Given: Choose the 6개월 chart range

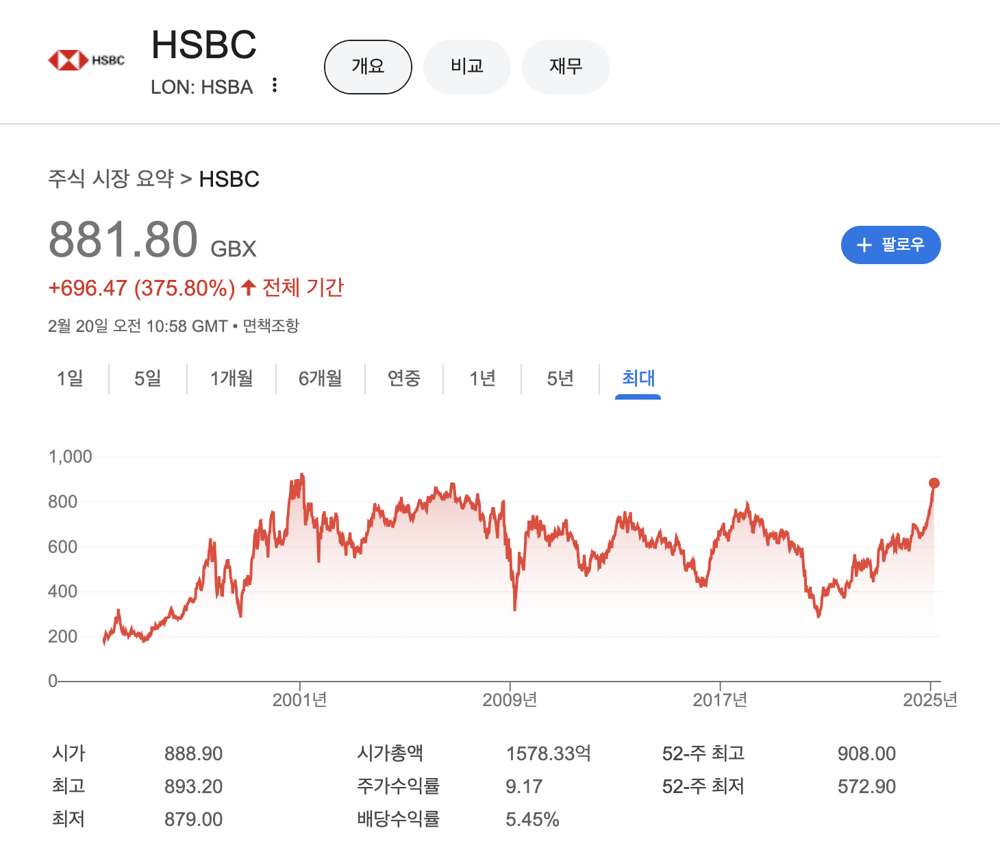Looking at the screenshot, I should click(321, 378).
